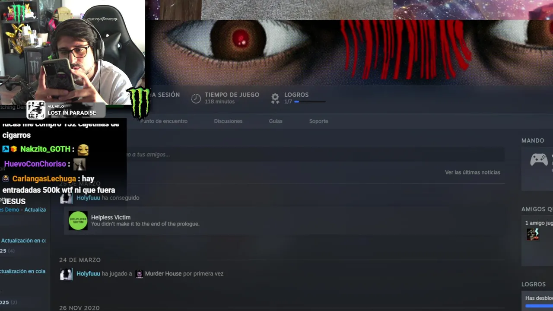Click HuevoConChoriso's emote in chat
Image resolution: width=553 pixels, height=311 pixels.
click(79, 164)
